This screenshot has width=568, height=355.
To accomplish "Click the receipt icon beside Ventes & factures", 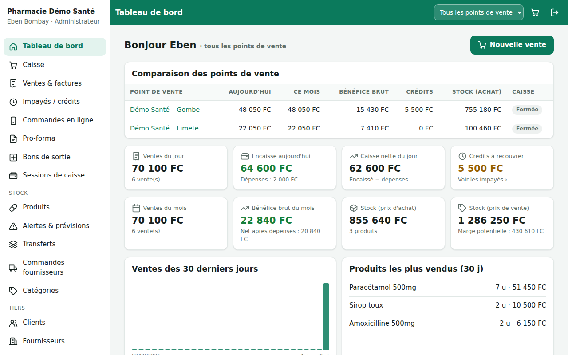I will click(13, 83).
